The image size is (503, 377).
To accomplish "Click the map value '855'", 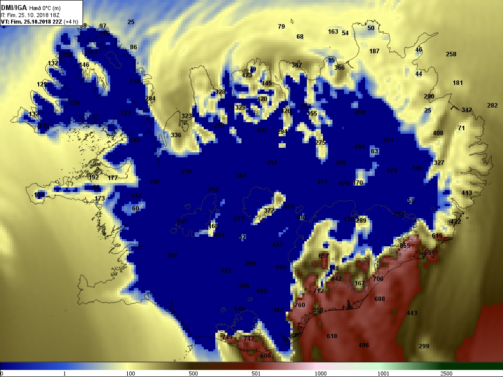I will click(x=405, y=246).
